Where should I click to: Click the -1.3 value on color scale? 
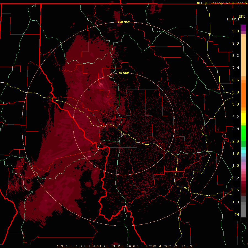tap(235, 202)
